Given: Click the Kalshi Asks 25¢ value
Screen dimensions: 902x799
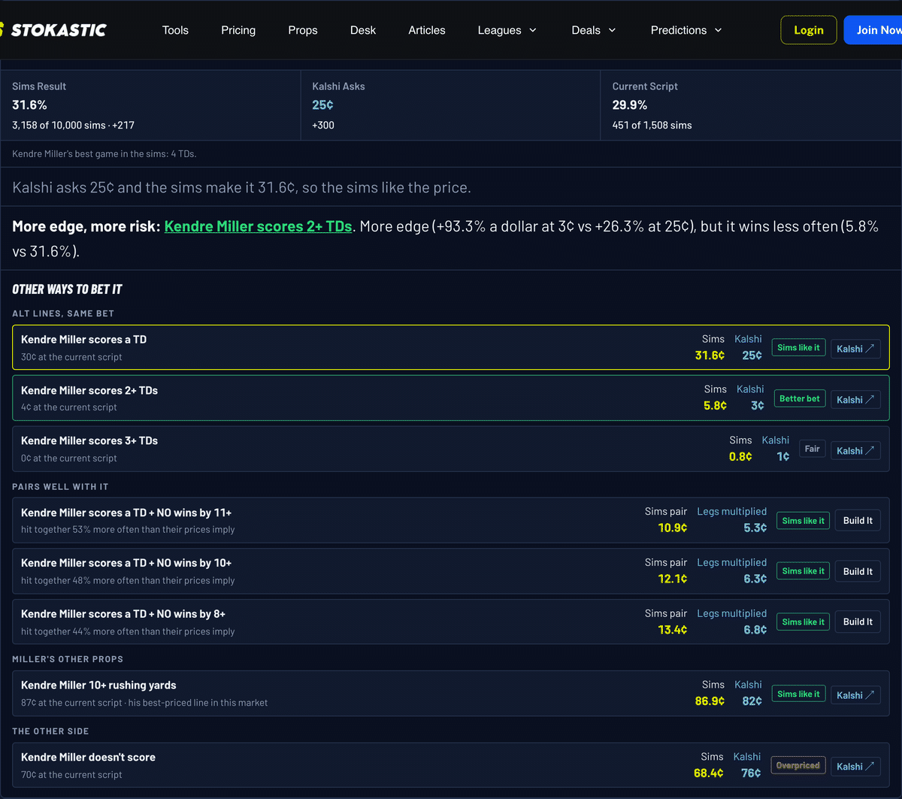Looking at the screenshot, I should tap(322, 105).
